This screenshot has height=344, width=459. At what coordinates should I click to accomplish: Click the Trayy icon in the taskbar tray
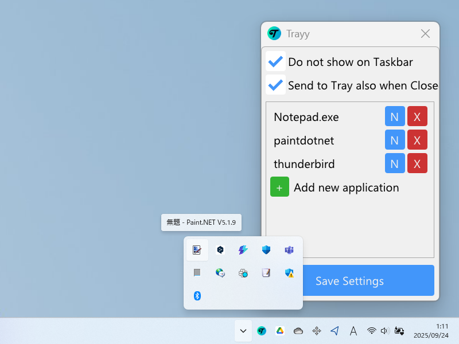coord(262,331)
